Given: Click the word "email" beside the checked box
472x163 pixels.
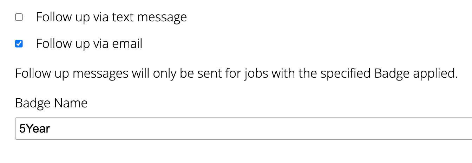Looking at the screenshot, I should tap(127, 44).
